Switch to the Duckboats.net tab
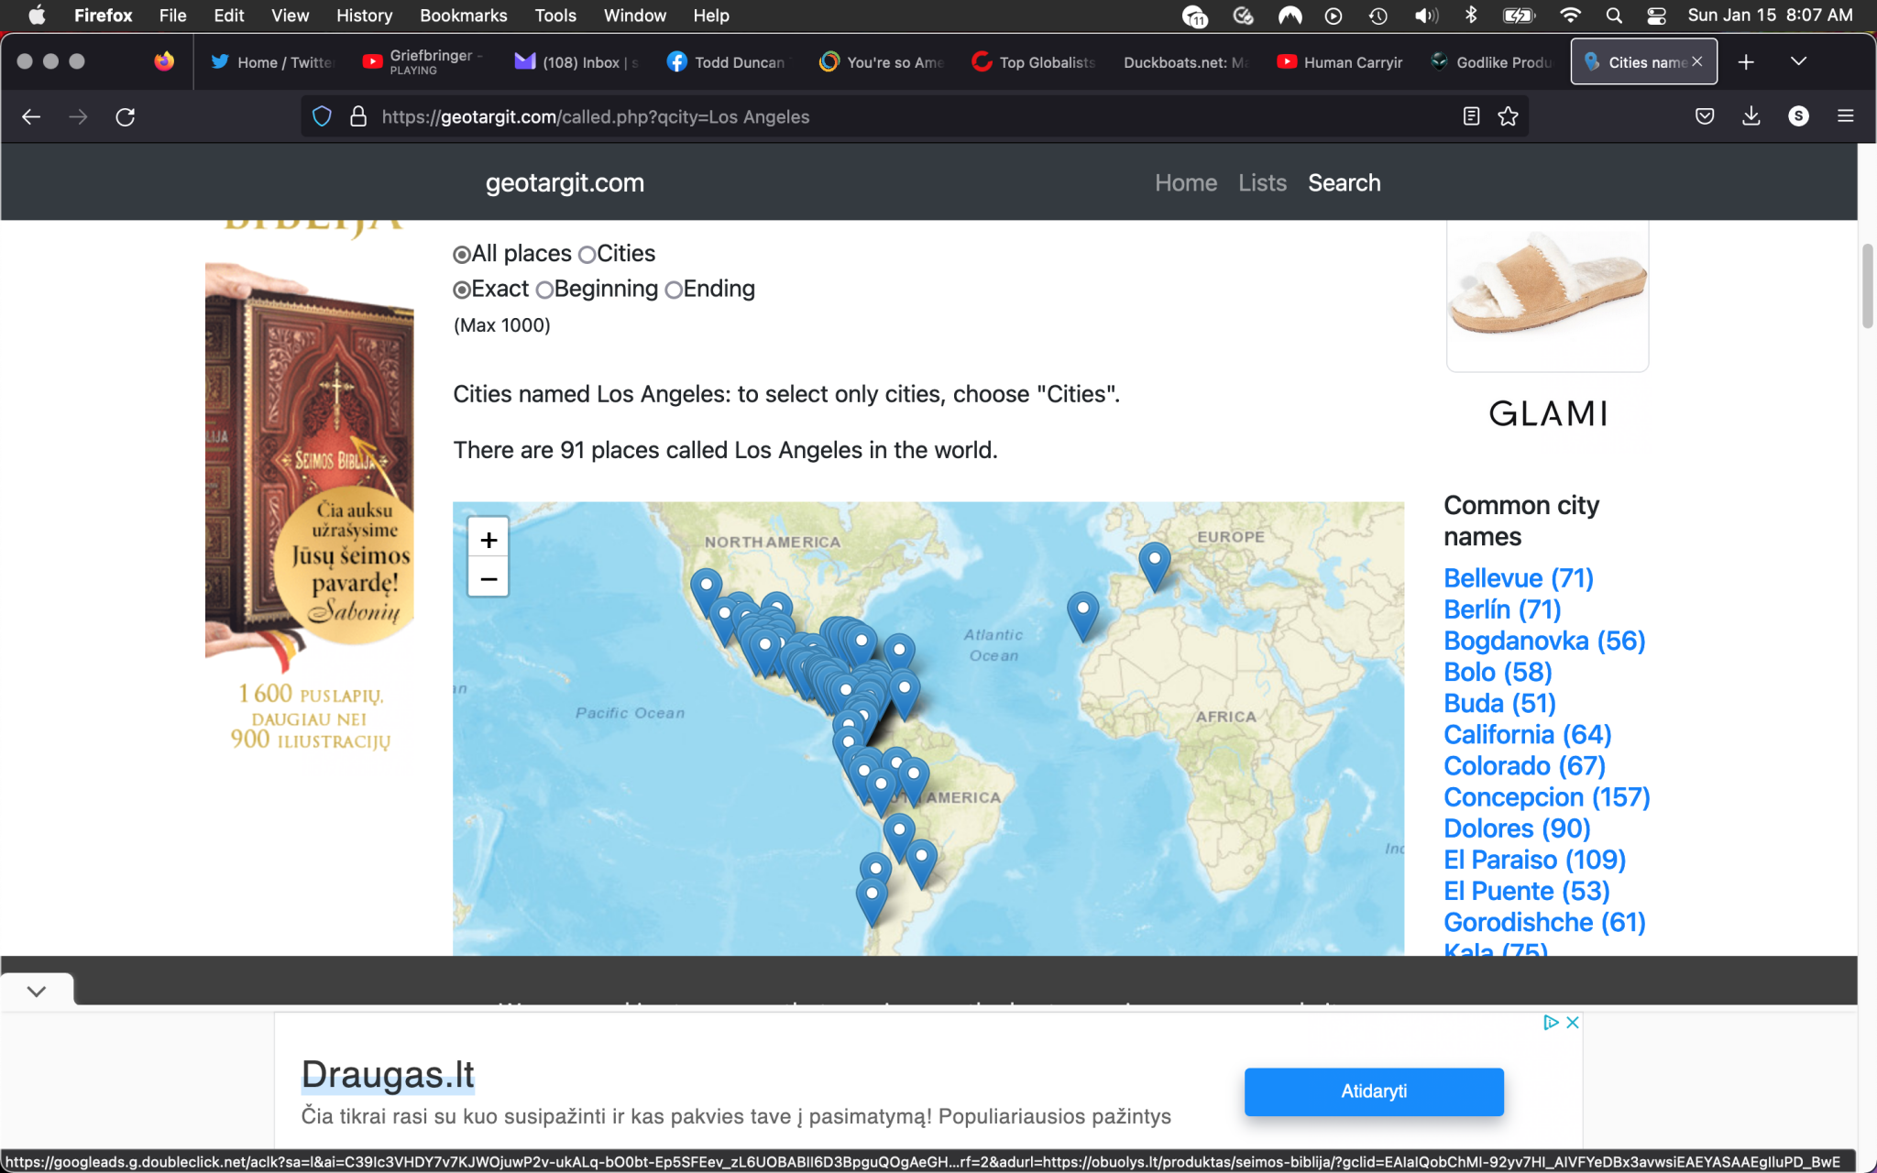Screen dimensions: 1877x1173 pos(1185,61)
